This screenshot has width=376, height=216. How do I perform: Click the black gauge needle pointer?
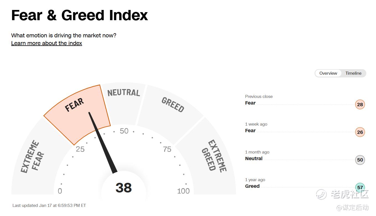coord(102,144)
